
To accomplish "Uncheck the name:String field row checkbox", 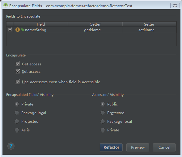I will point(10,30).
